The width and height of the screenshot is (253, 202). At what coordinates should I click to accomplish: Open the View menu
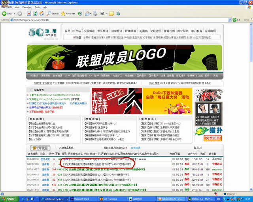pos(17,7)
